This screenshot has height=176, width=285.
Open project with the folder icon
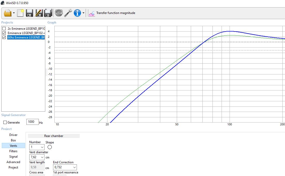tap(8, 13)
